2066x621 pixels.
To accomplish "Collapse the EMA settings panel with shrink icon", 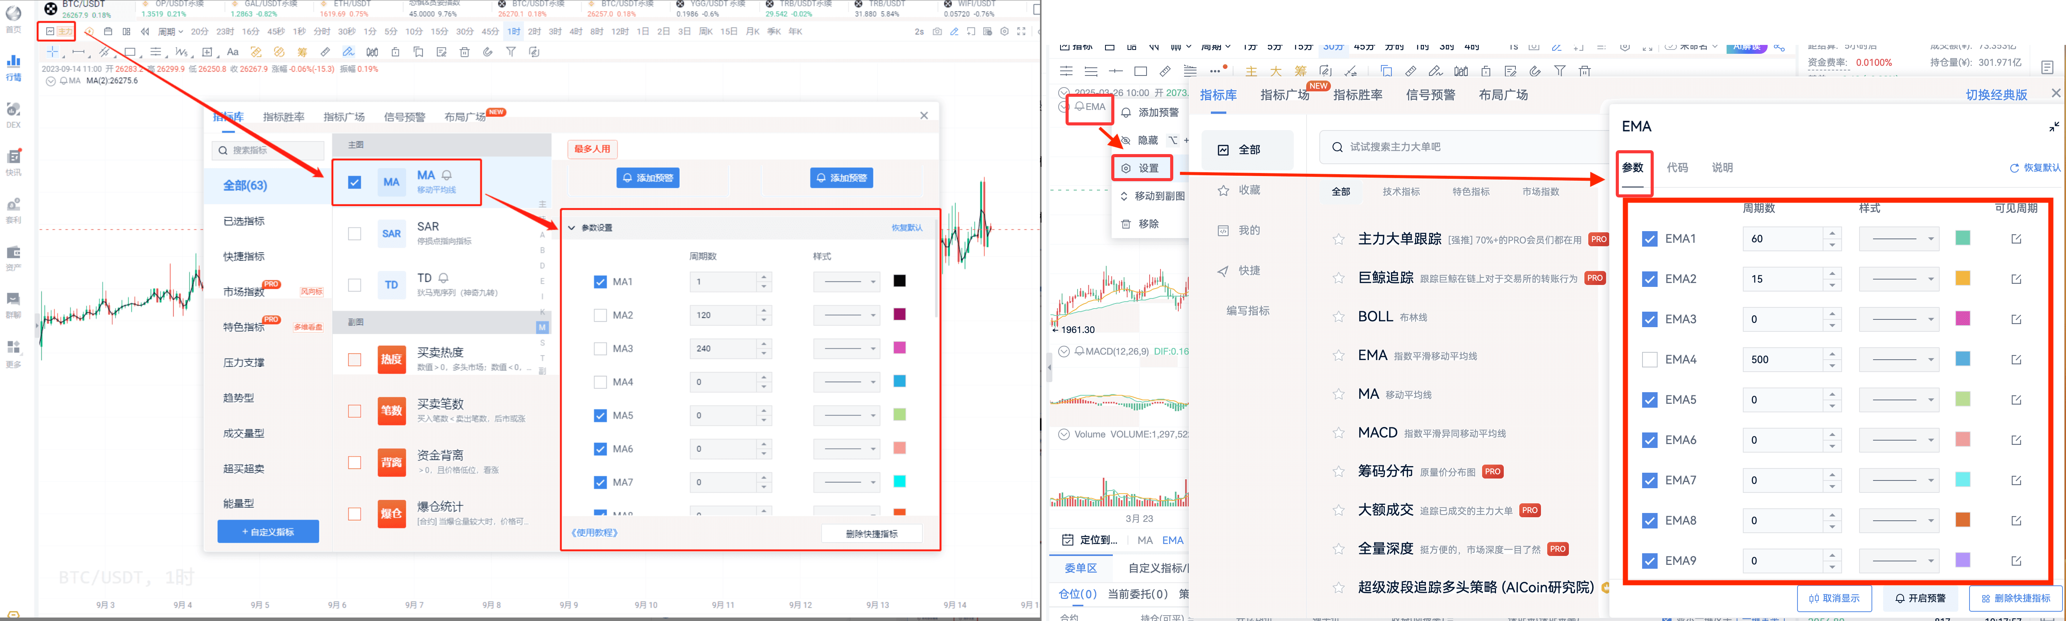I will click(x=2054, y=127).
